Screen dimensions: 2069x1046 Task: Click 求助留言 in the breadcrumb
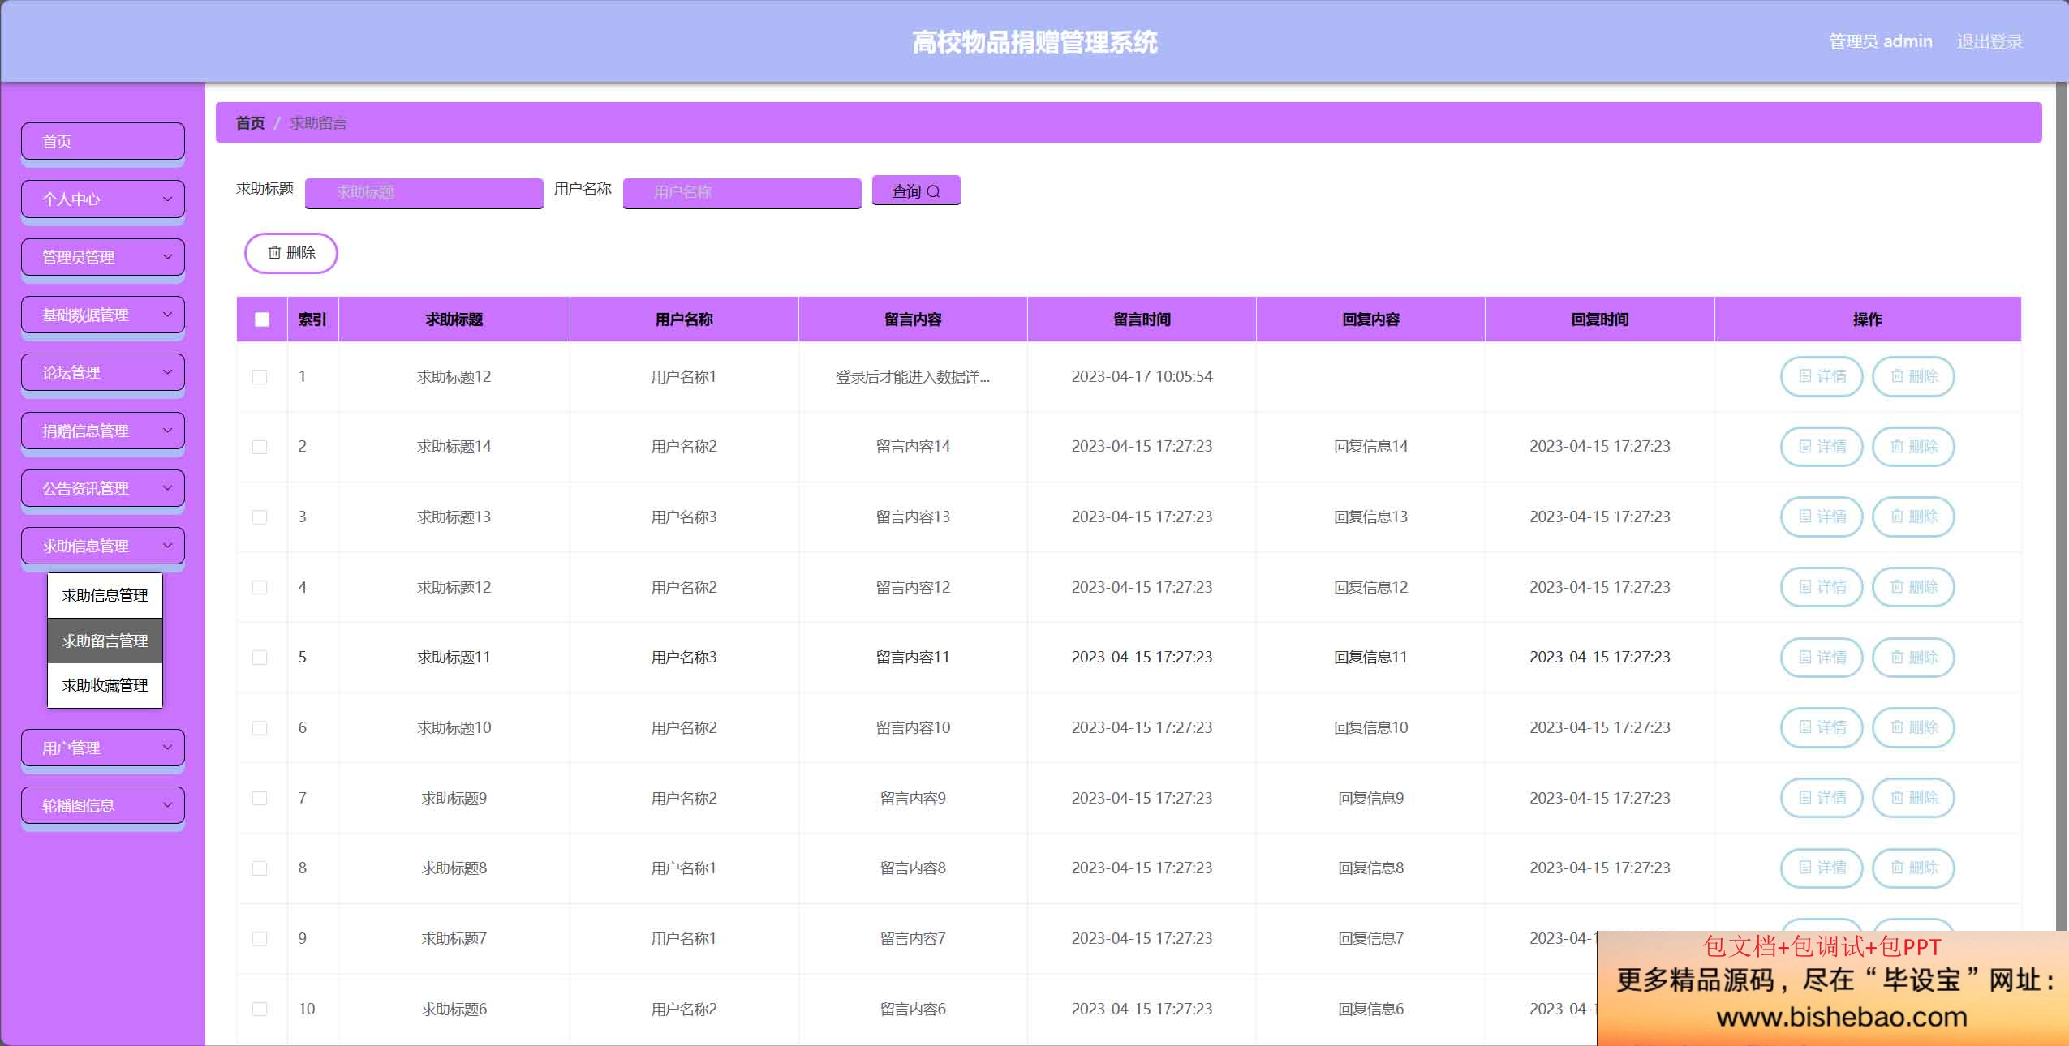pyautogui.click(x=318, y=123)
